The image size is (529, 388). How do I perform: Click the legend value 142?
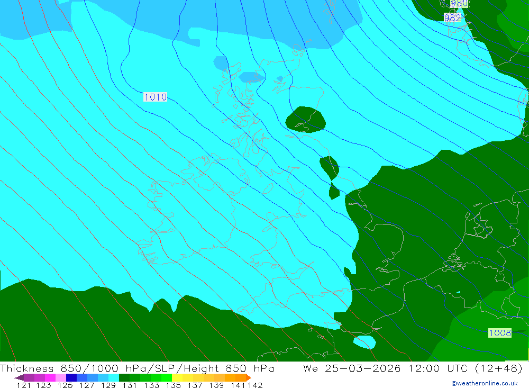255,385
